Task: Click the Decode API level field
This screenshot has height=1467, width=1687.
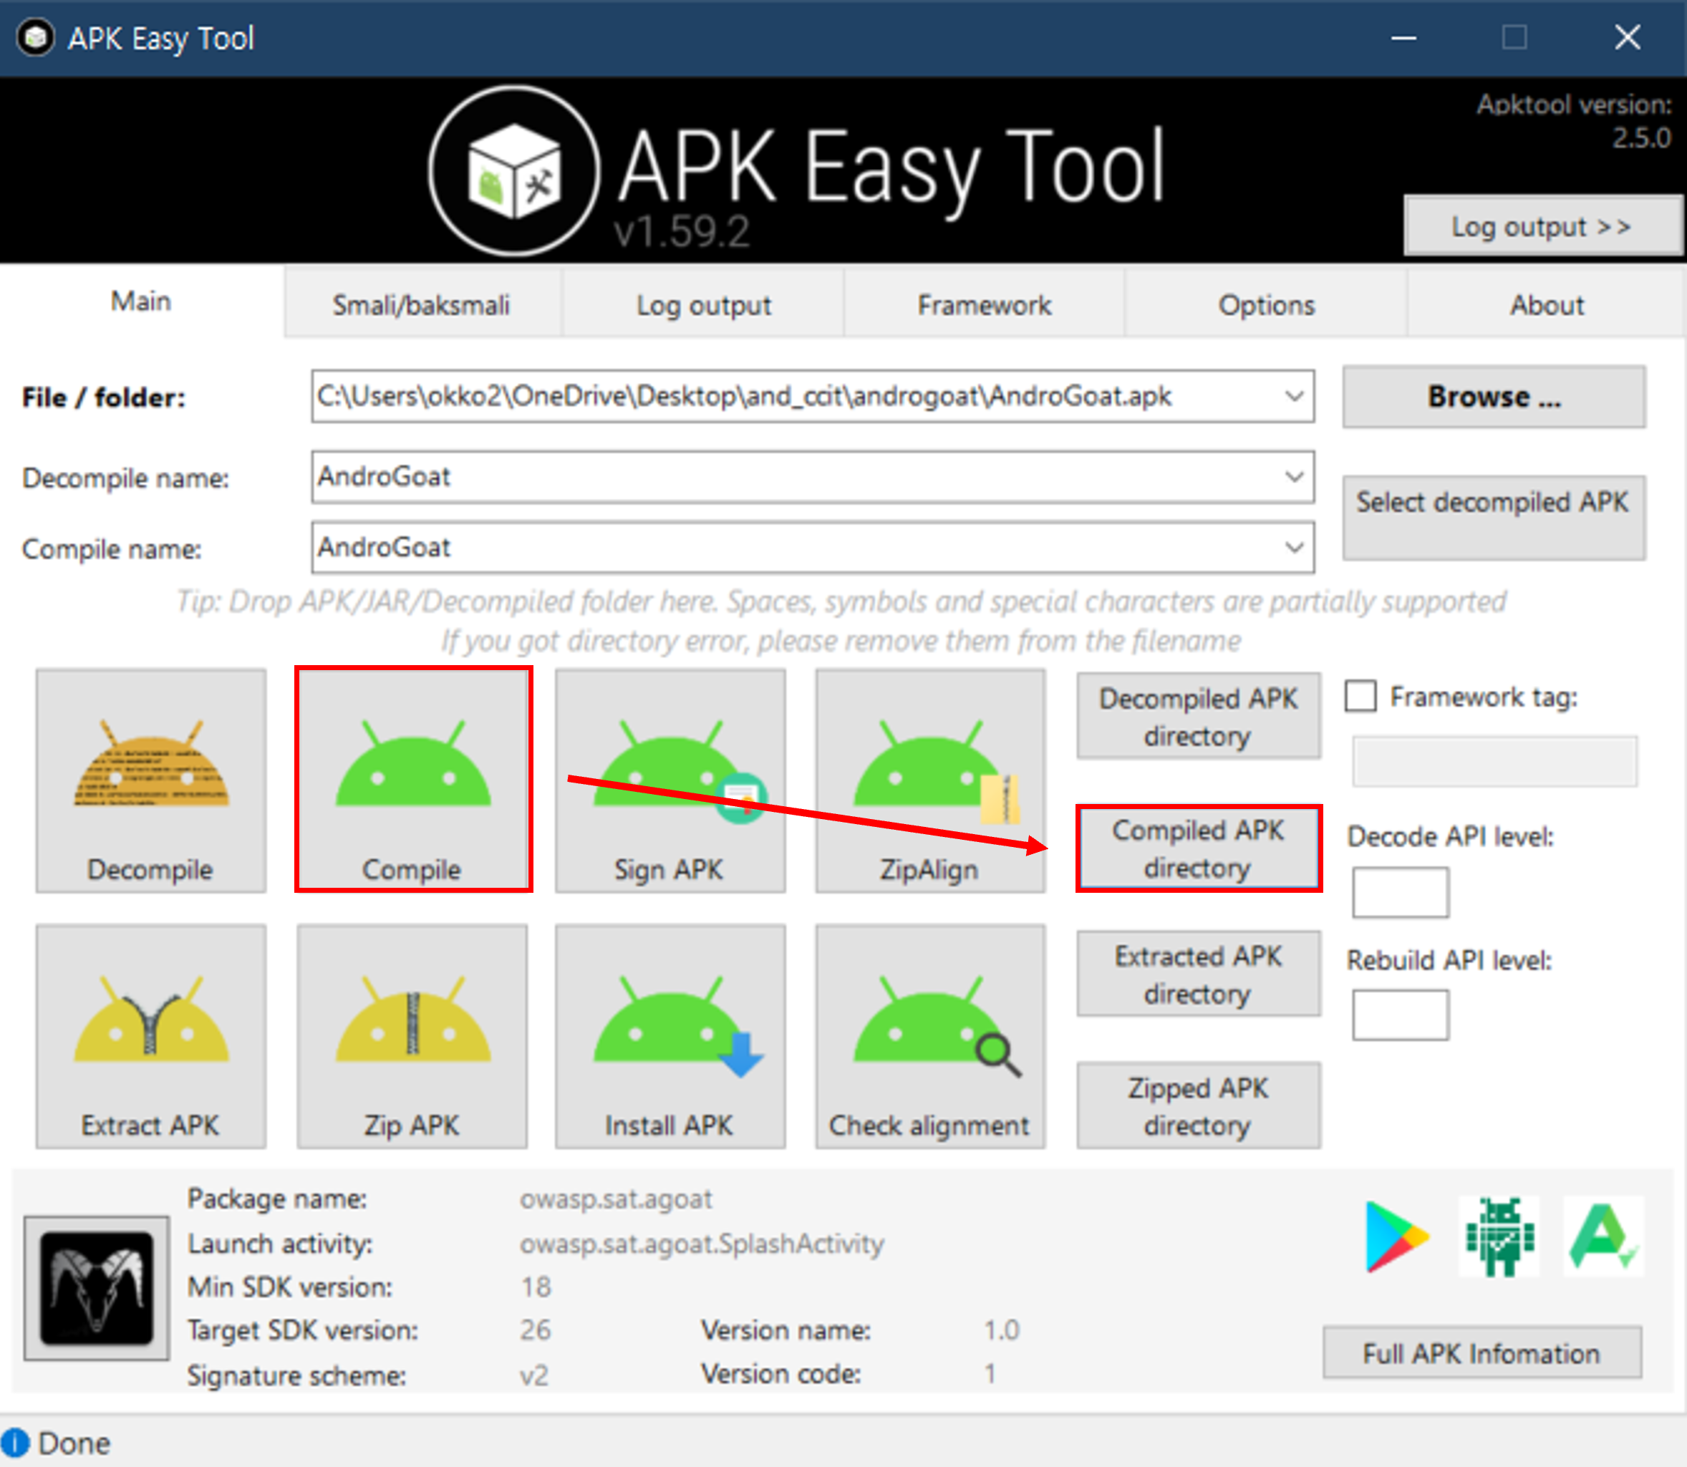Action: pyautogui.click(x=1400, y=891)
